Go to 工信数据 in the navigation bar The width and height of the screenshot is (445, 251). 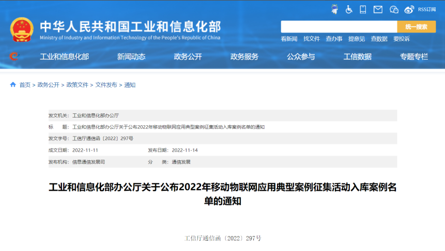358,57
